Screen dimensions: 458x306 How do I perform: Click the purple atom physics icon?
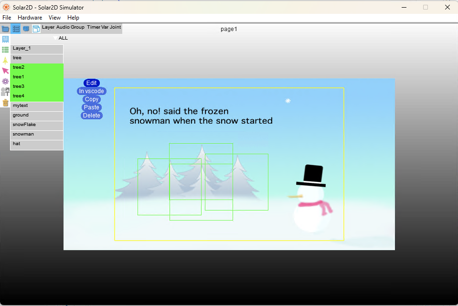coord(5,81)
